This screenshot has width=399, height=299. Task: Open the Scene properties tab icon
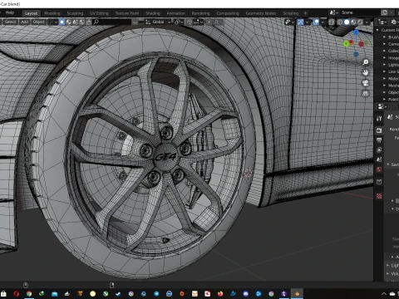point(379,159)
